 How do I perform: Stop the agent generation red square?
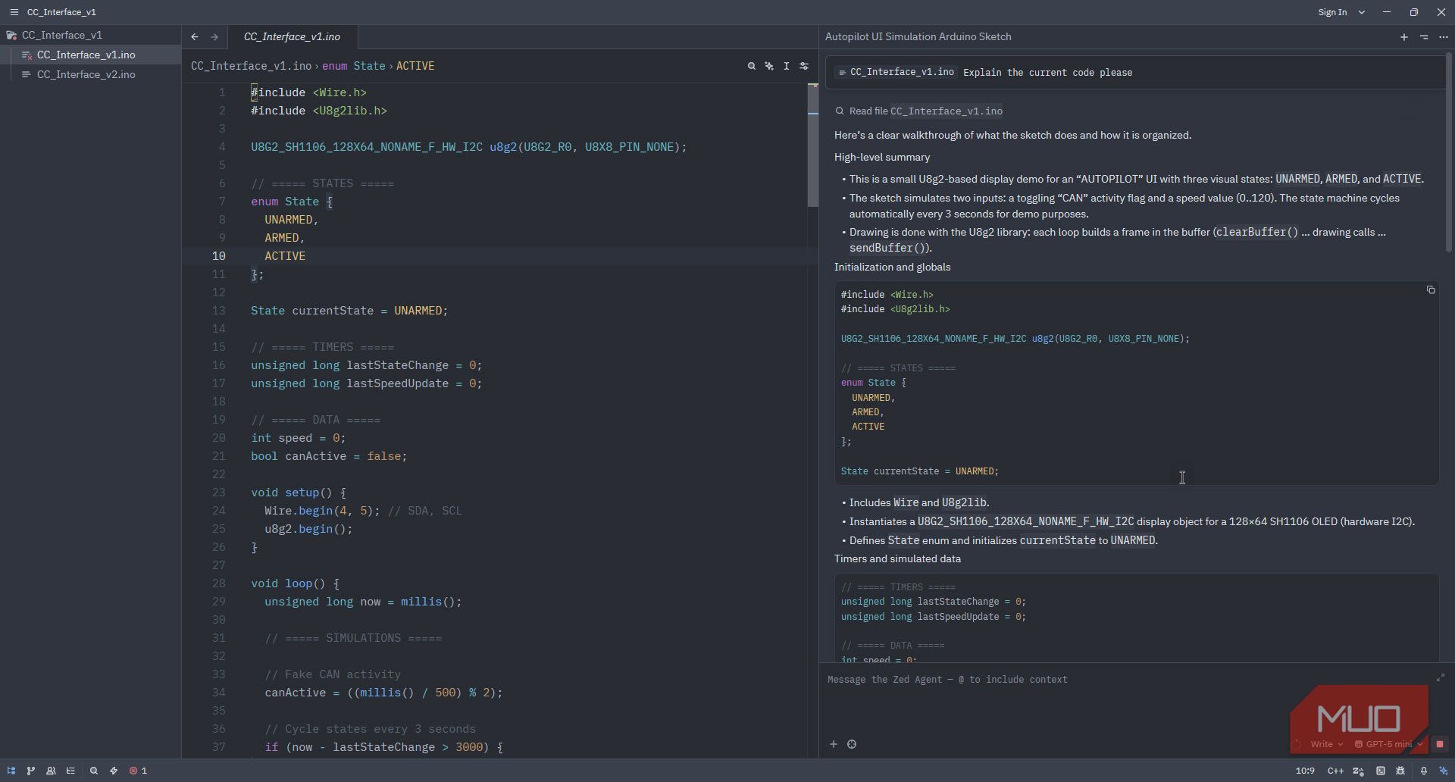pos(1440,744)
